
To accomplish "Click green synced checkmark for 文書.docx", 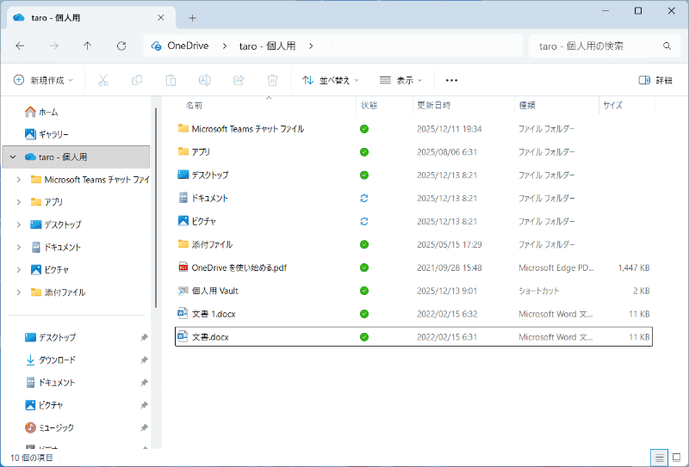I will (363, 337).
